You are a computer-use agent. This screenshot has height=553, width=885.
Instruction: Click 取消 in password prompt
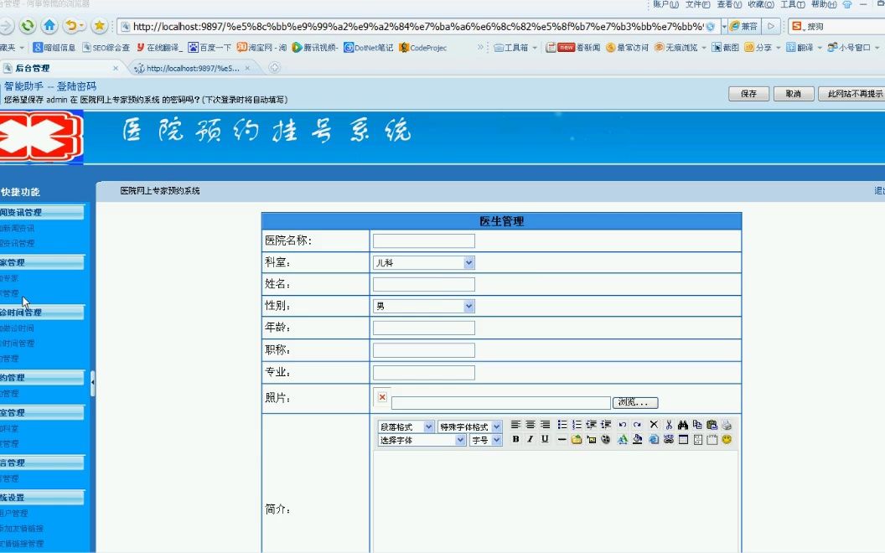tap(794, 94)
